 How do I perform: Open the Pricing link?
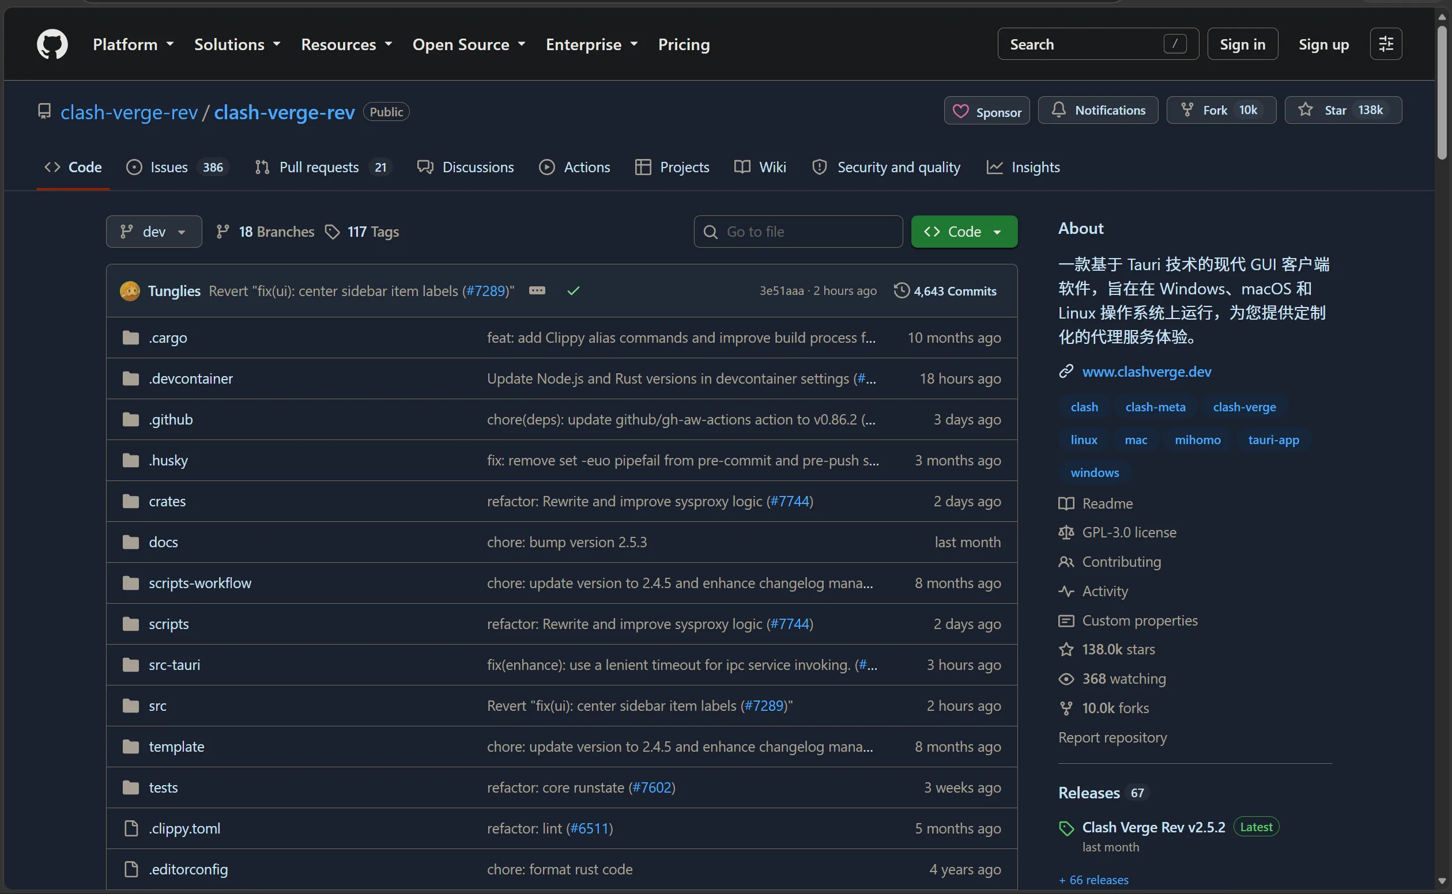[684, 44]
